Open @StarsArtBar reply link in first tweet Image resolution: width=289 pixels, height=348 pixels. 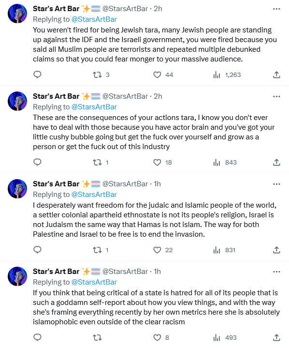[94, 19]
